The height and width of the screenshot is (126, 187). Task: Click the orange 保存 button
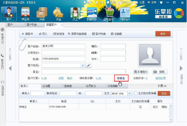[x=163, y=34]
